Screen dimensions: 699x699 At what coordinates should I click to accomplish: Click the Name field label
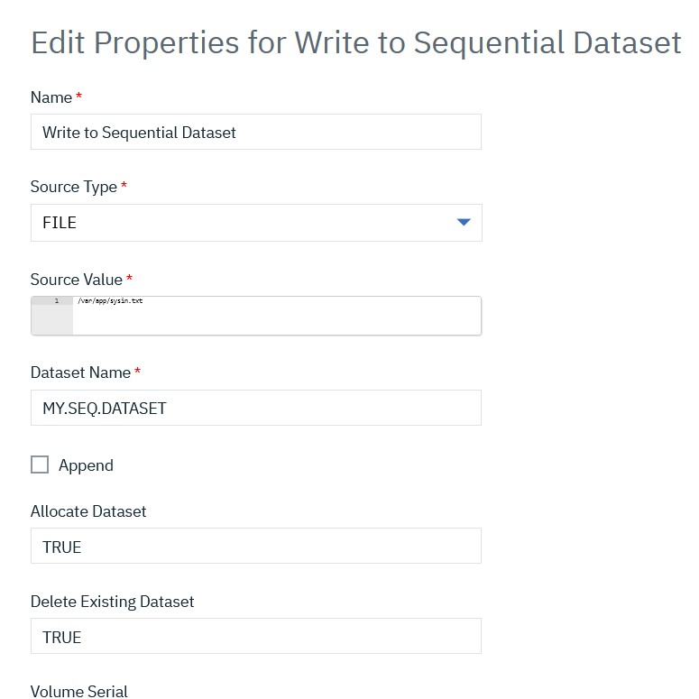tap(51, 97)
